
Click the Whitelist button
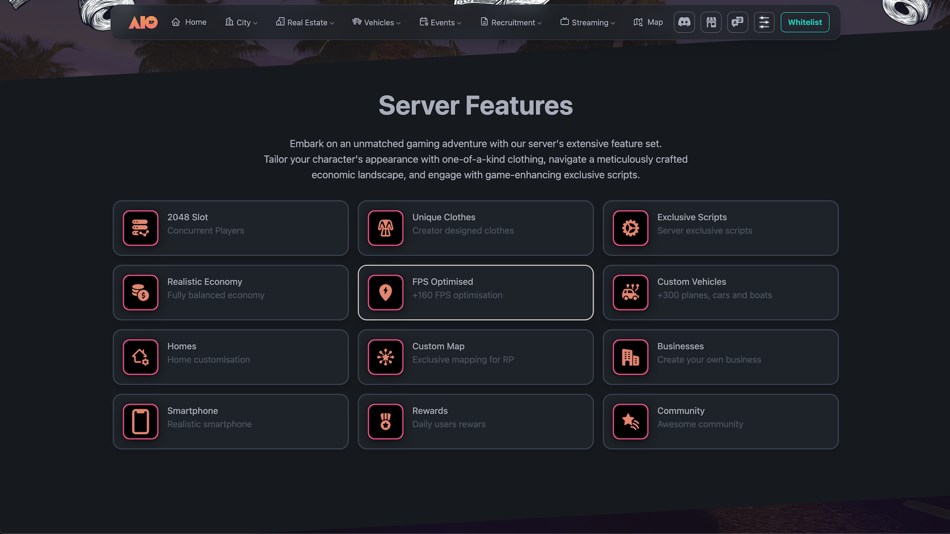point(805,22)
